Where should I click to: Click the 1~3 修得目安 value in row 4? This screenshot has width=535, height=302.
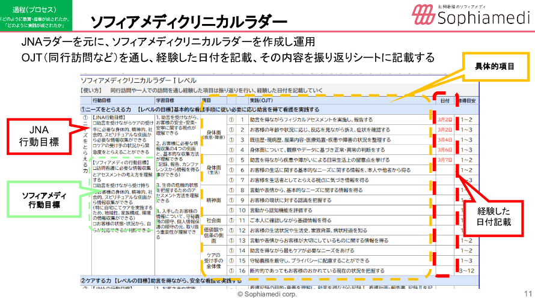click(466, 150)
